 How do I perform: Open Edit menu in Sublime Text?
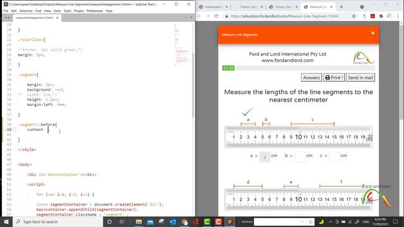point(14,11)
